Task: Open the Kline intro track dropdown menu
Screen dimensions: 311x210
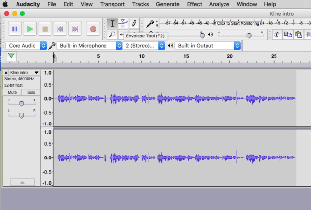Action: (24, 73)
